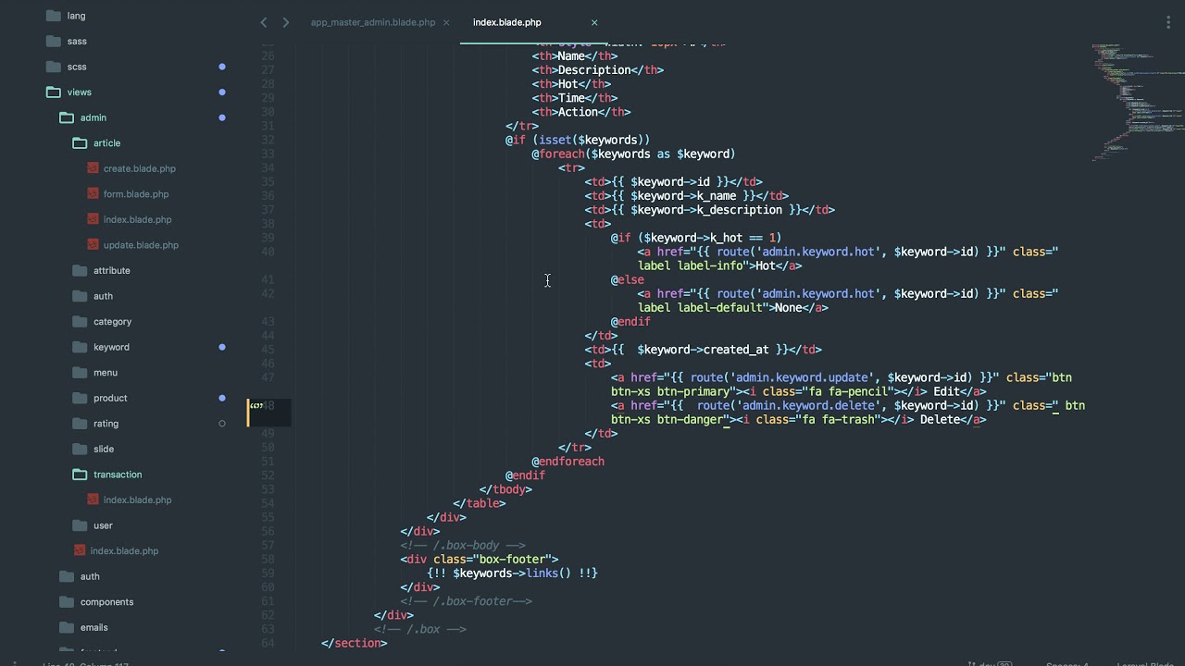The image size is (1185, 666).
Task: Click the @endforeach directive
Action: pos(568,462)
